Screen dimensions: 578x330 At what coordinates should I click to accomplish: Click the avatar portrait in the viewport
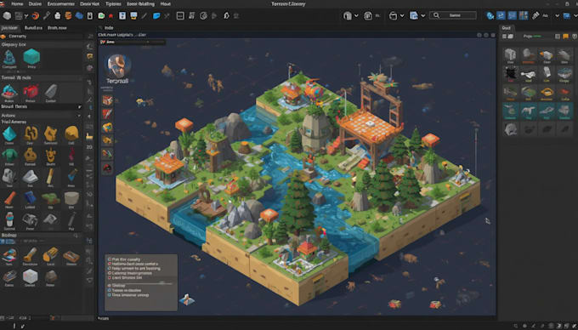coord(118,65)
